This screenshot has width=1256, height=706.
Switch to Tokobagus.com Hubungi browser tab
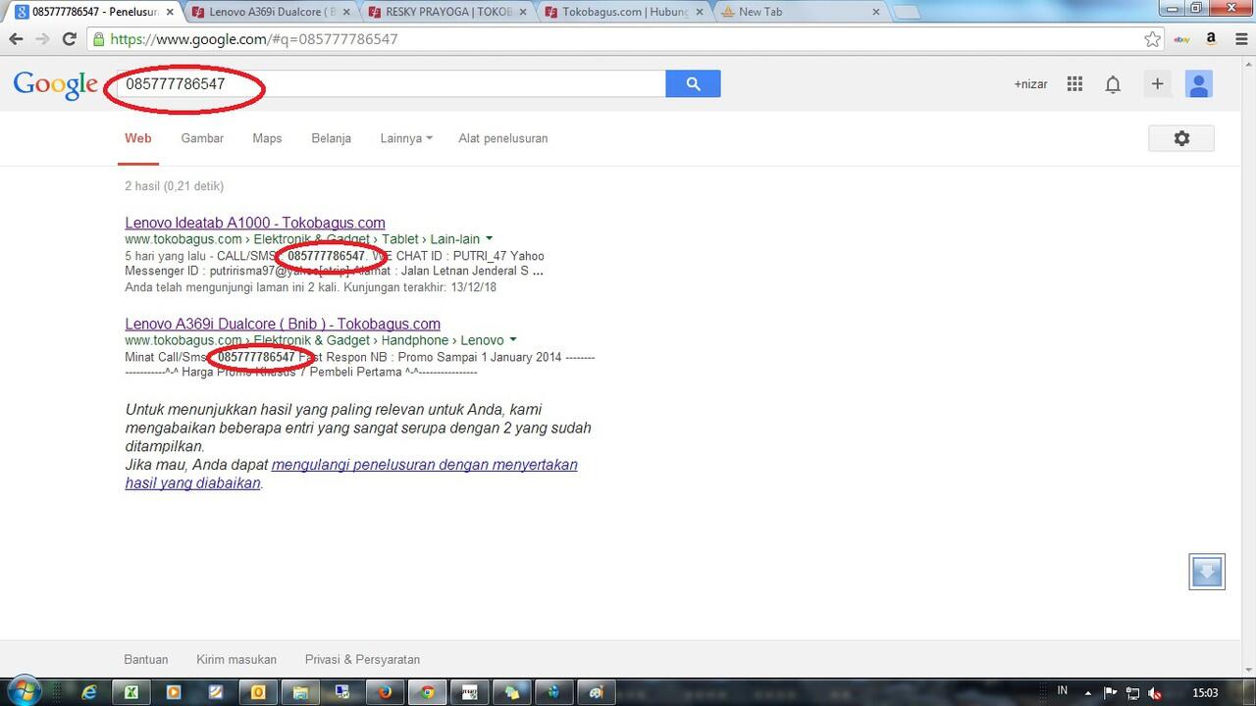point(623,12)
